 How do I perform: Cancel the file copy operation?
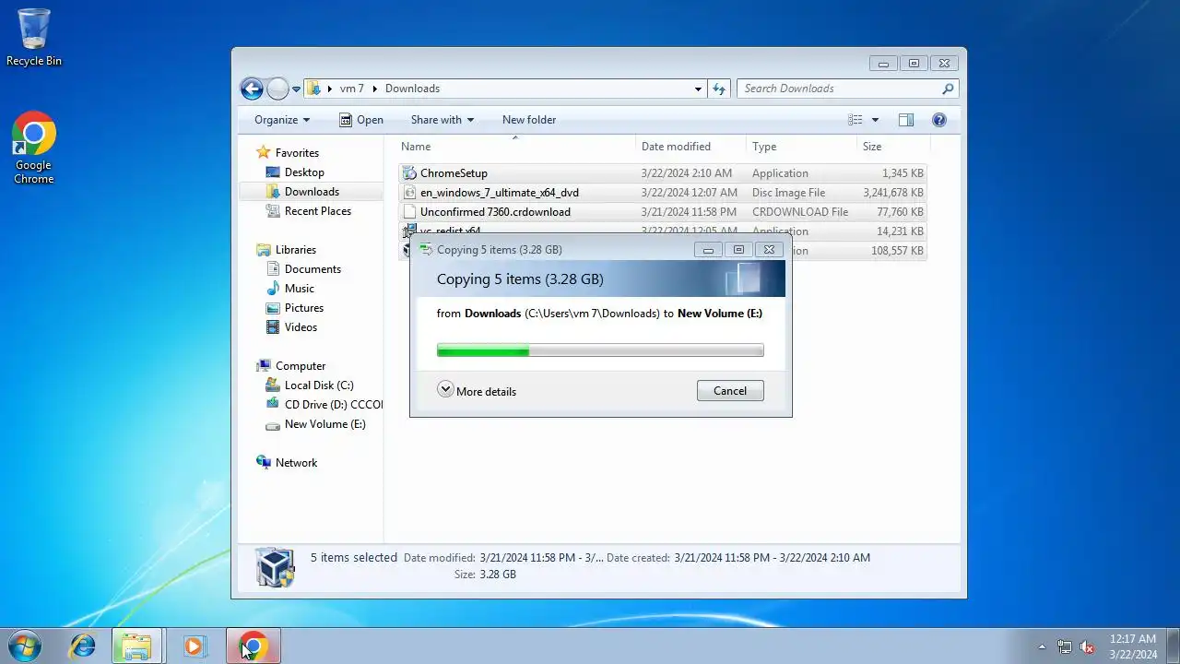(730, 391)
